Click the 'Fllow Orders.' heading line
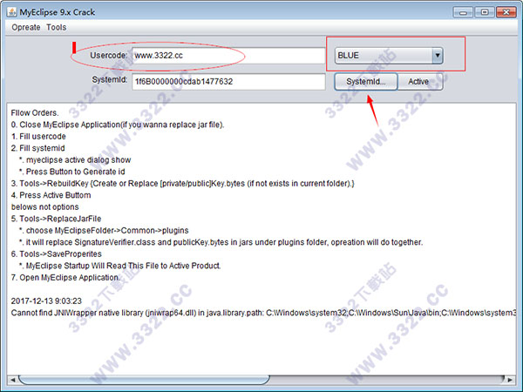523x392 pixels. click(x=35, y=112)
